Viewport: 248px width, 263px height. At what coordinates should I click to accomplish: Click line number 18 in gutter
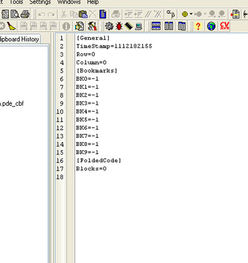pos(60,177)
